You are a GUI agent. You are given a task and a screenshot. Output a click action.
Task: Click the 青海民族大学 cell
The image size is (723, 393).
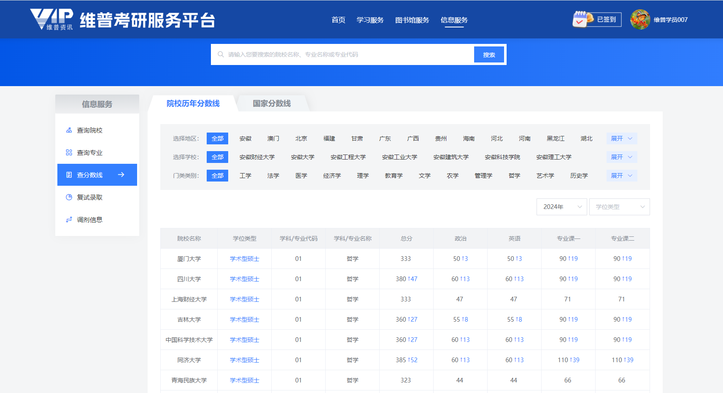tap(189, 380)
